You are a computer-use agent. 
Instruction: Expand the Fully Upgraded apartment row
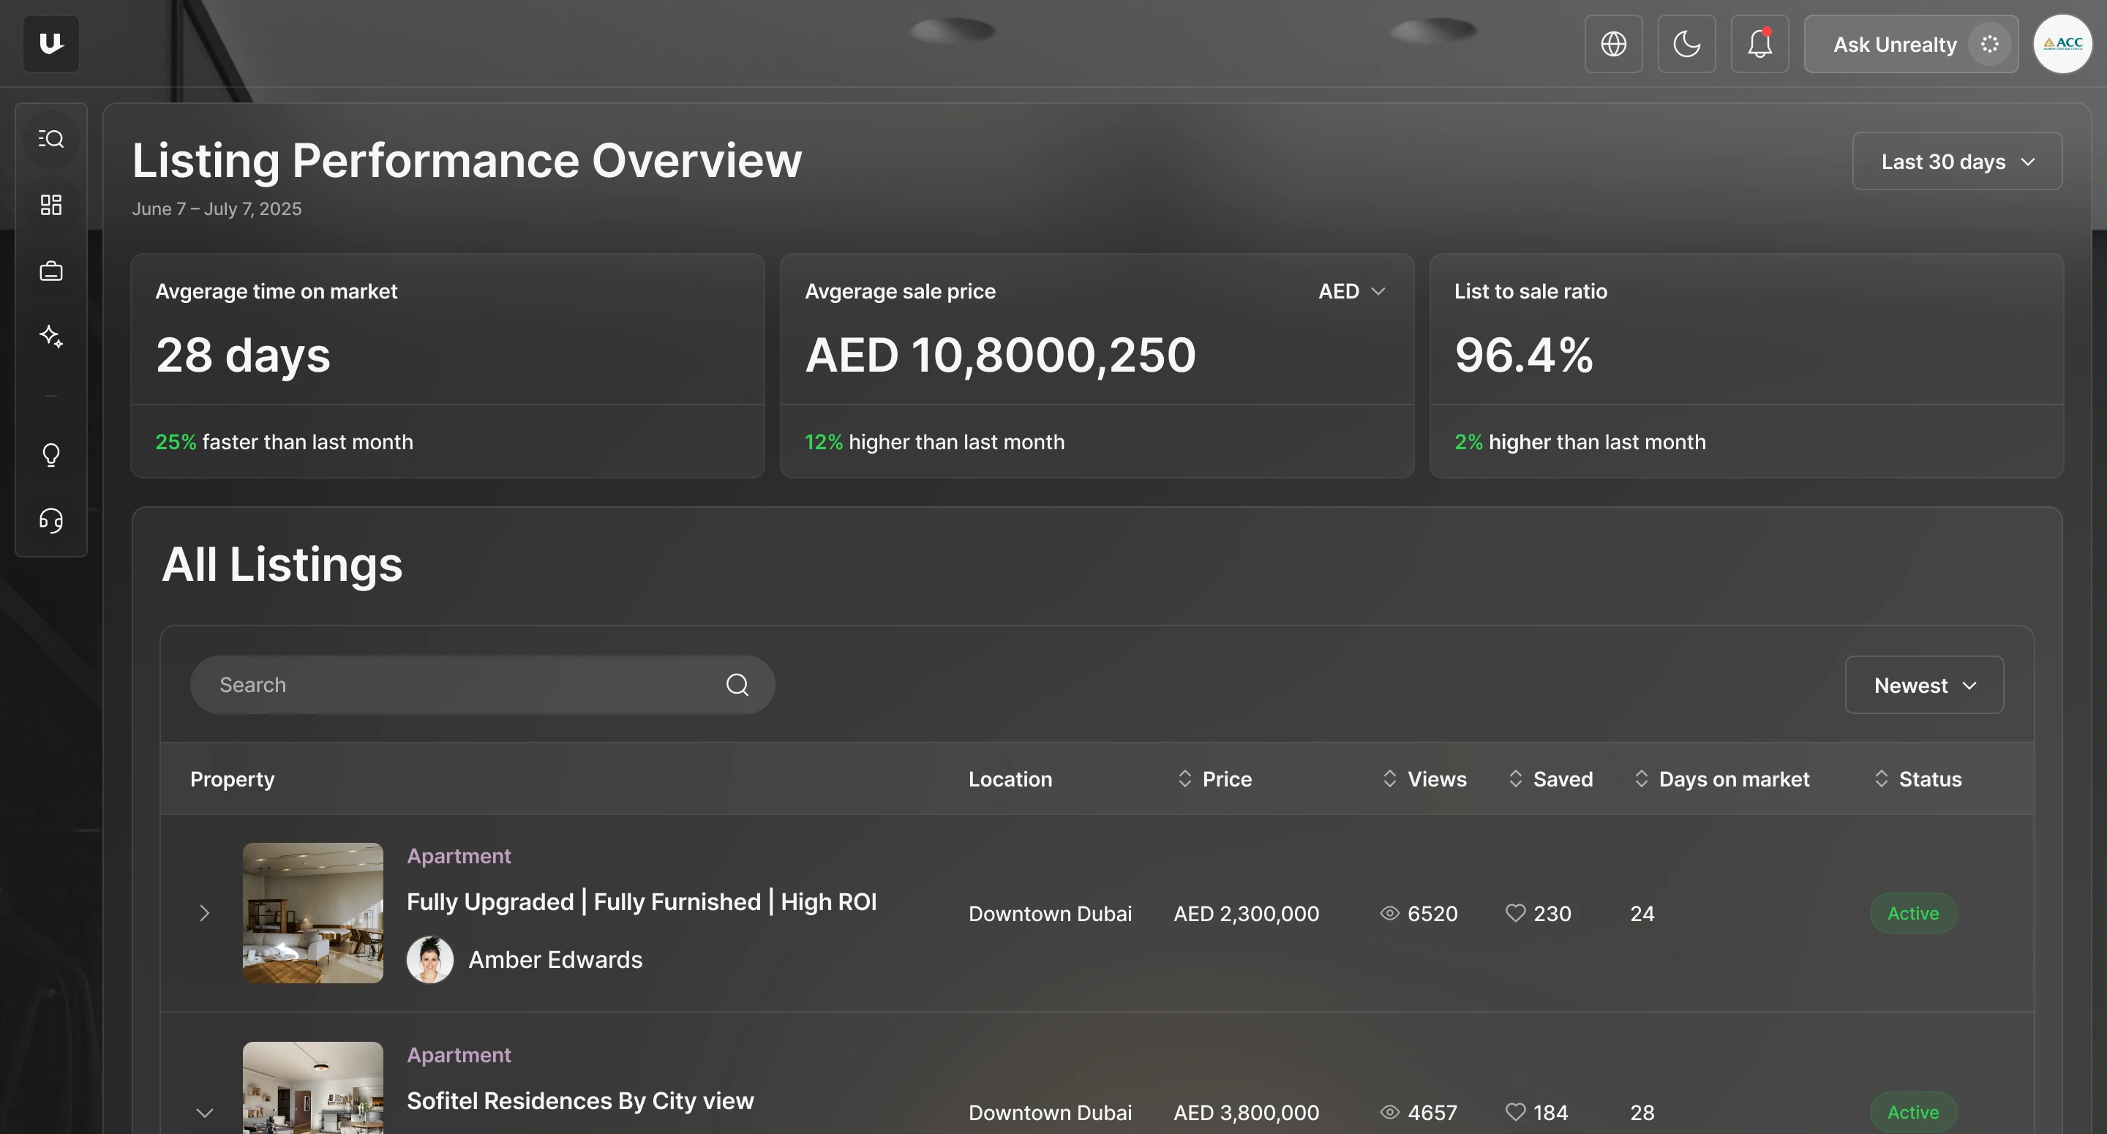tap(205, 913)
